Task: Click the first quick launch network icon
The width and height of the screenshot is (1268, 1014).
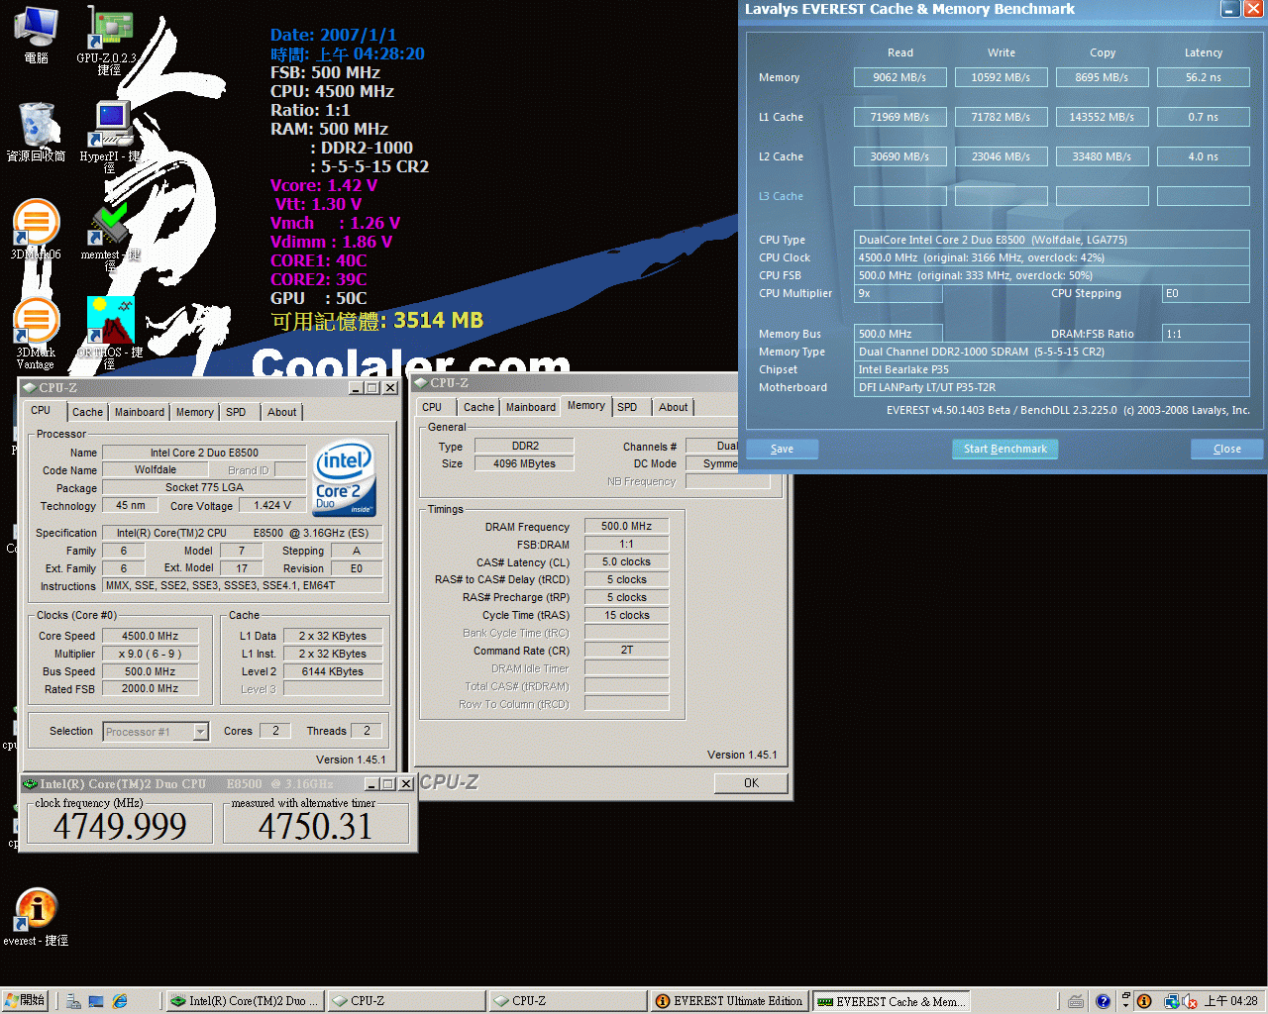Action: (x=73, y=1001)
